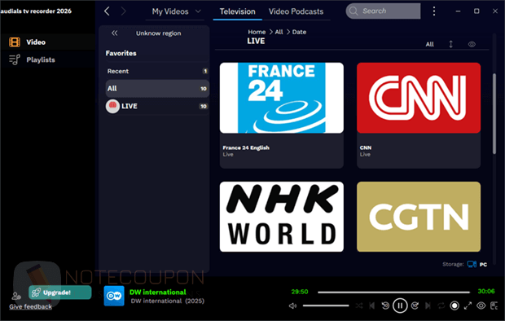Switch to the Video Podcasts tab
This screenshot has width=505, height=321.
tap(296, 11)
